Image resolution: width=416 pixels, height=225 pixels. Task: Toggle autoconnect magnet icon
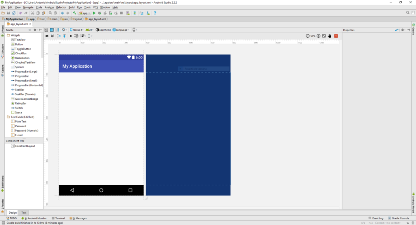52,36
